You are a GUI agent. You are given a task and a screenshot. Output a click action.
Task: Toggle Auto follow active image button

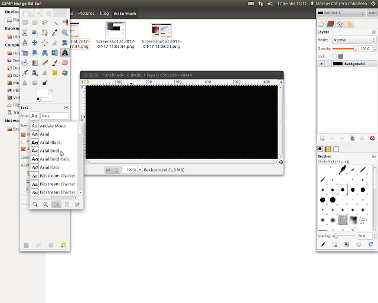[x=372, y=13]
